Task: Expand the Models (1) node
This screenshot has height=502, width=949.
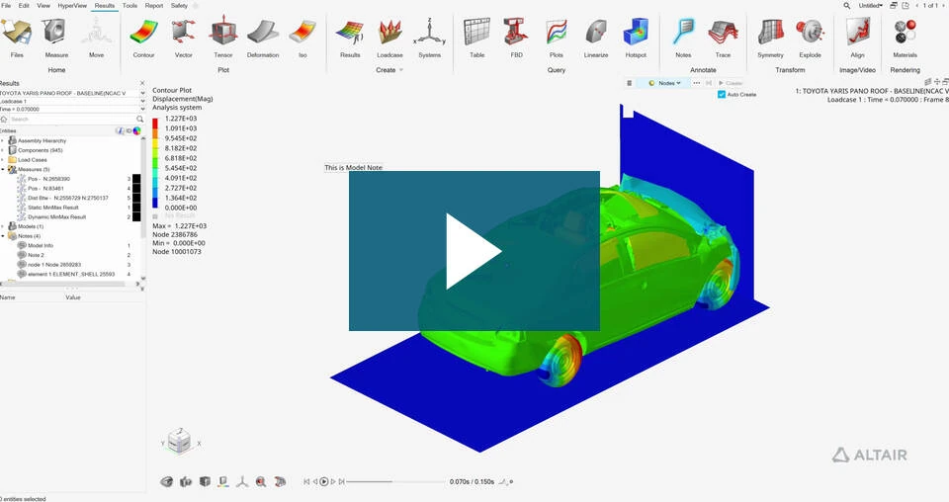Action: [3, 226]
